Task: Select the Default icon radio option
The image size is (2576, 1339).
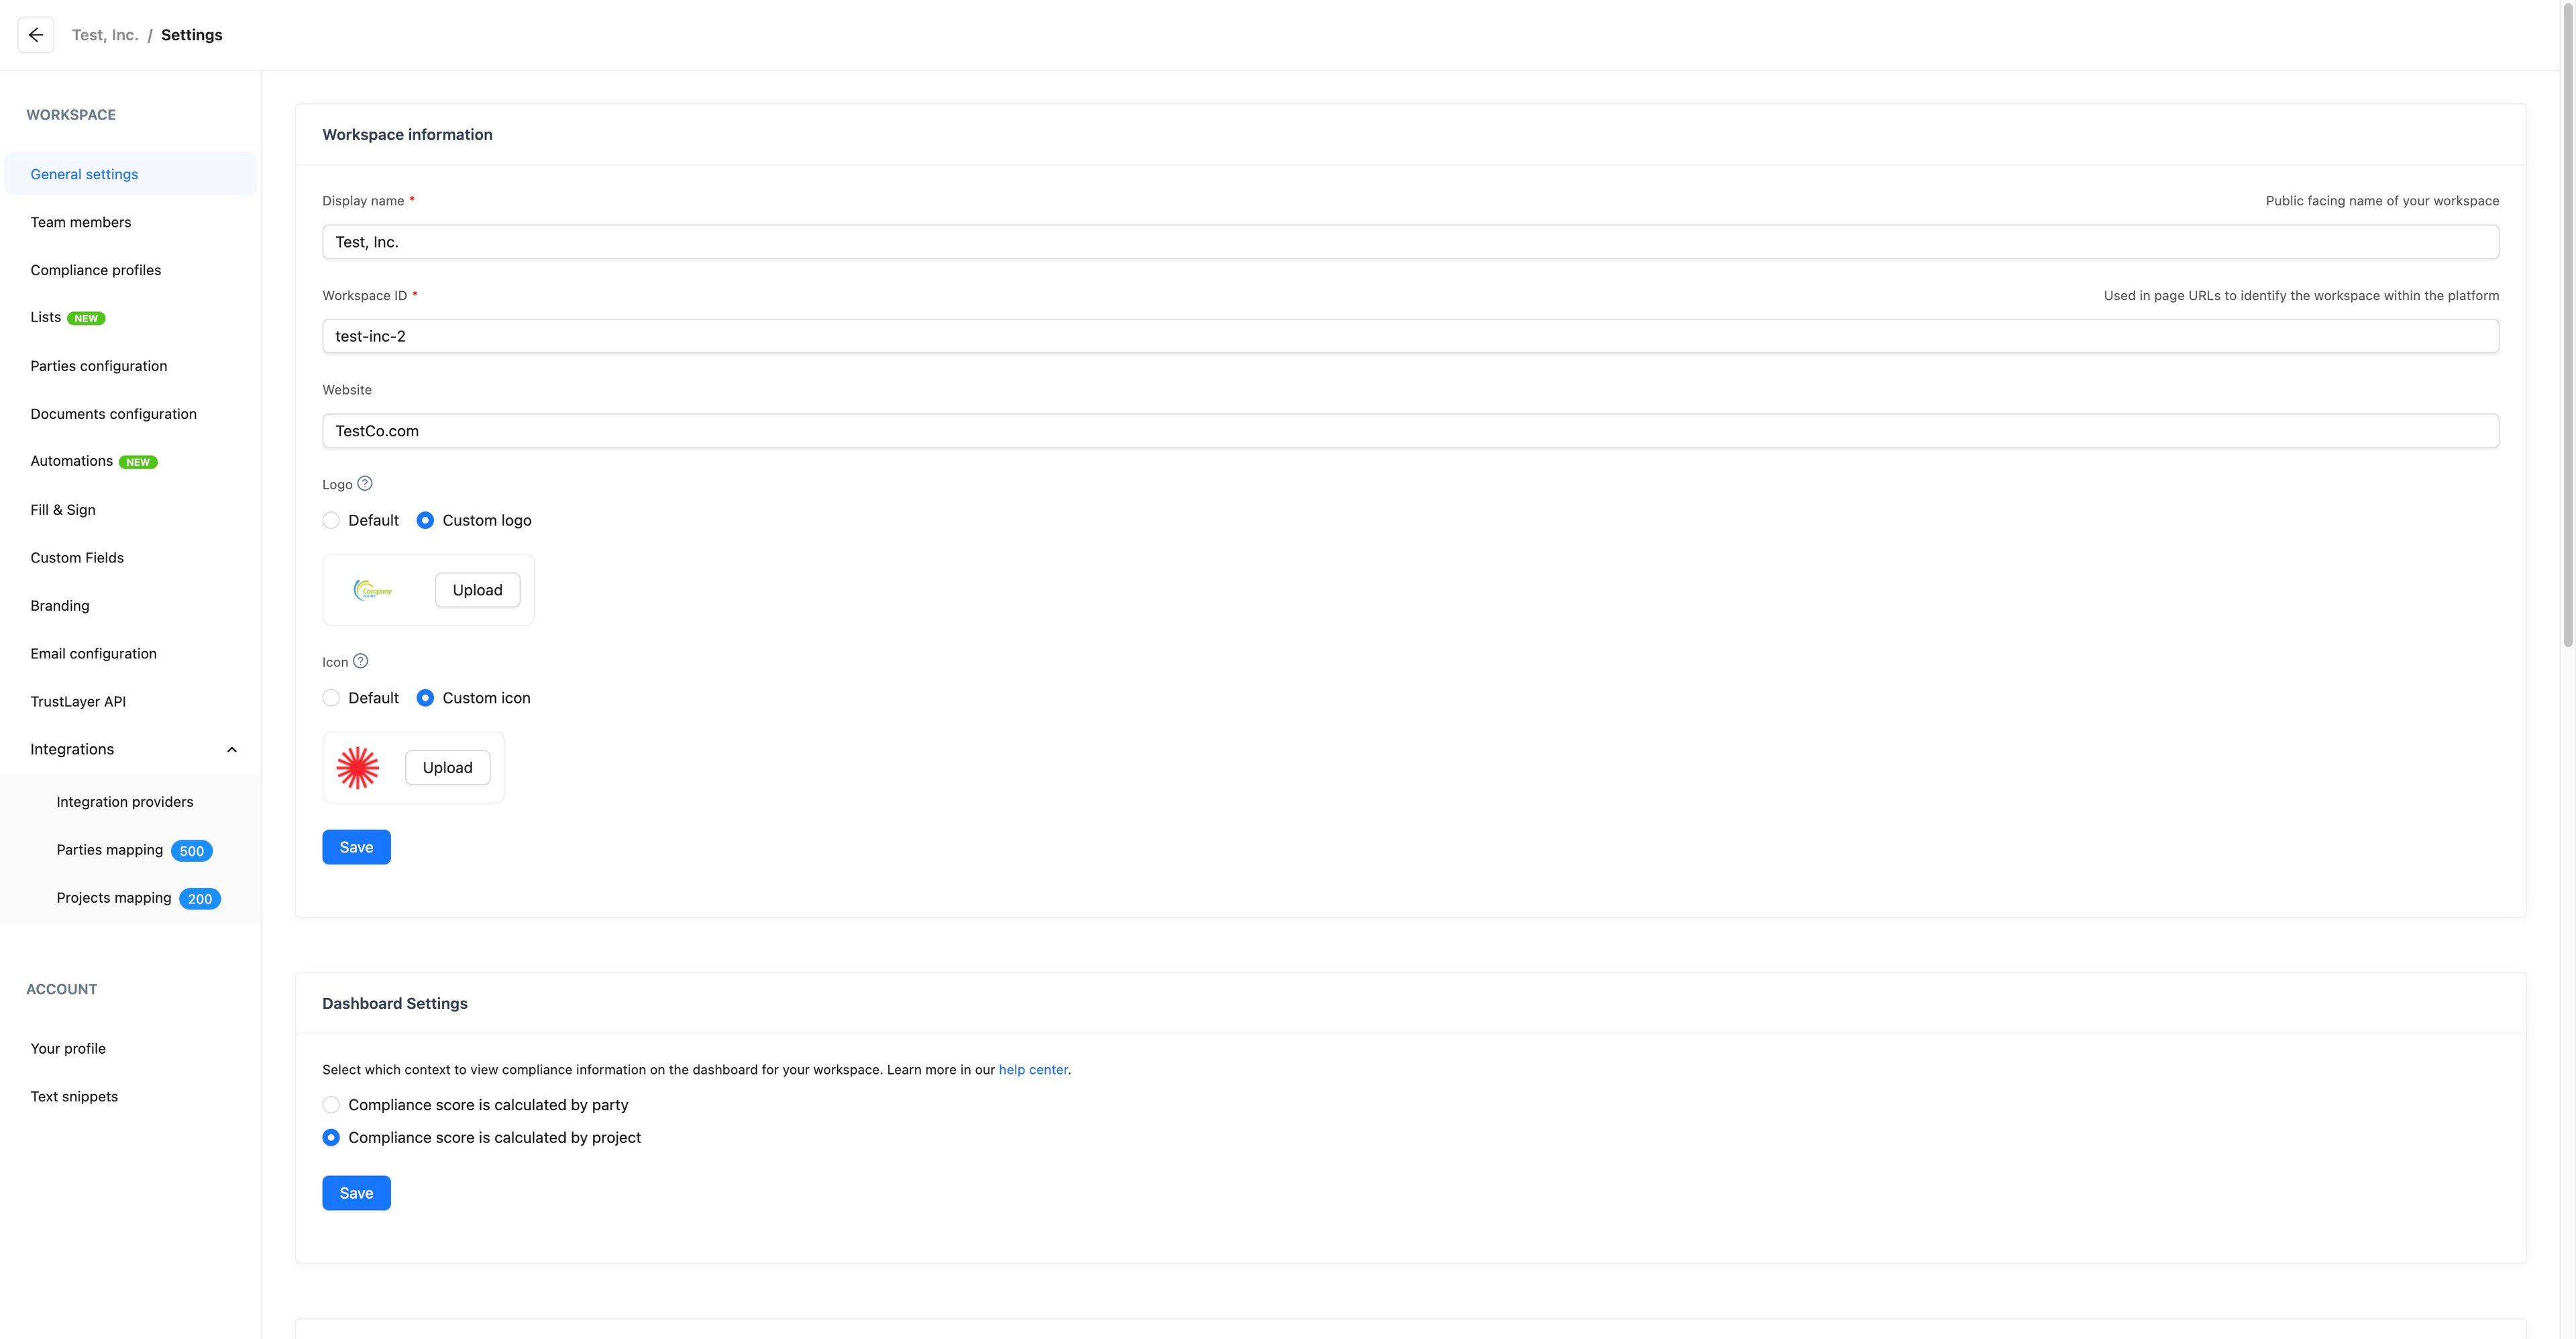Action: [x=331, y=699]
